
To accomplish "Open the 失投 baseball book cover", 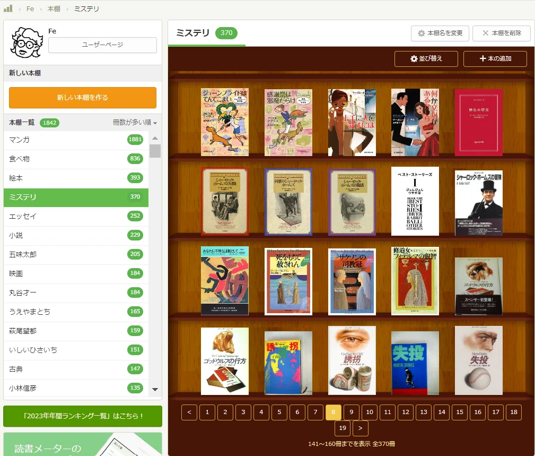I will point(478,360).
